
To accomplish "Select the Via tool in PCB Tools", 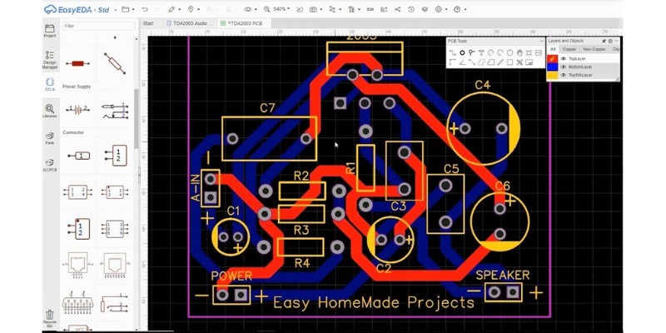I will (471, 52).
